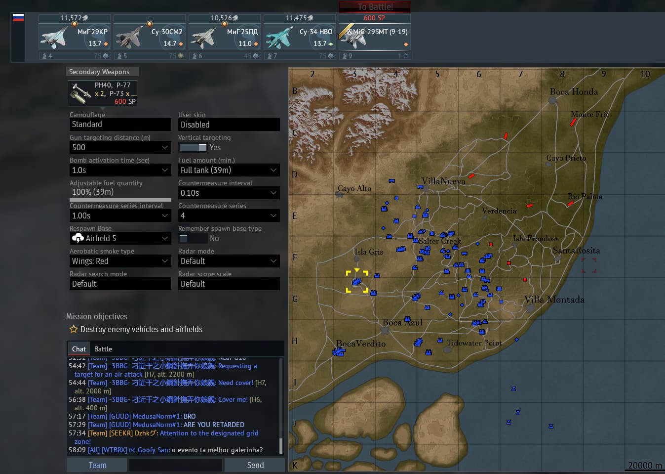Select the МиГ-25ПД aircraft card

click(x=225, y=37)
